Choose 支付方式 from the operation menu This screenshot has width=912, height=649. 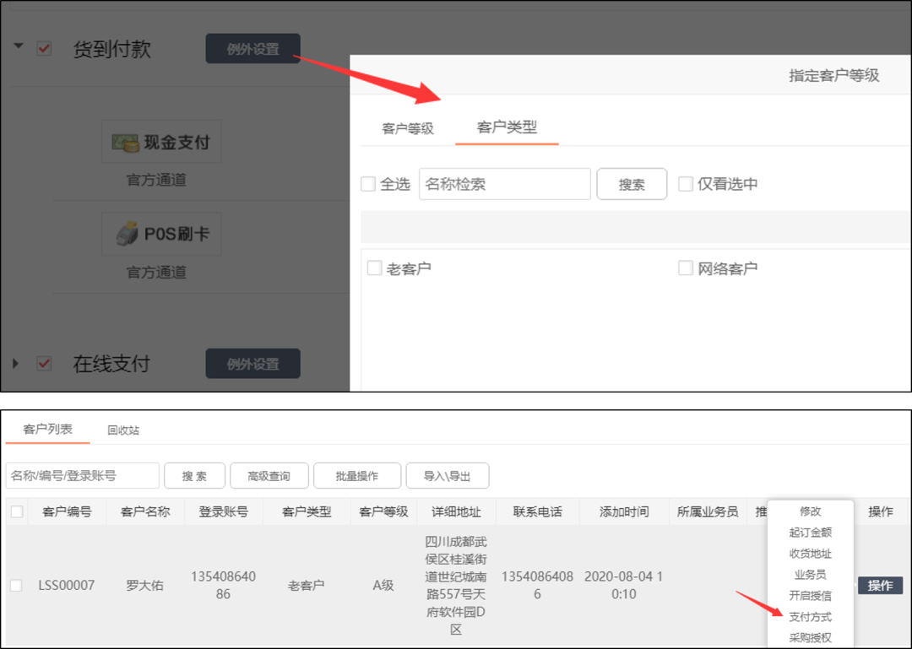point(810,617)
